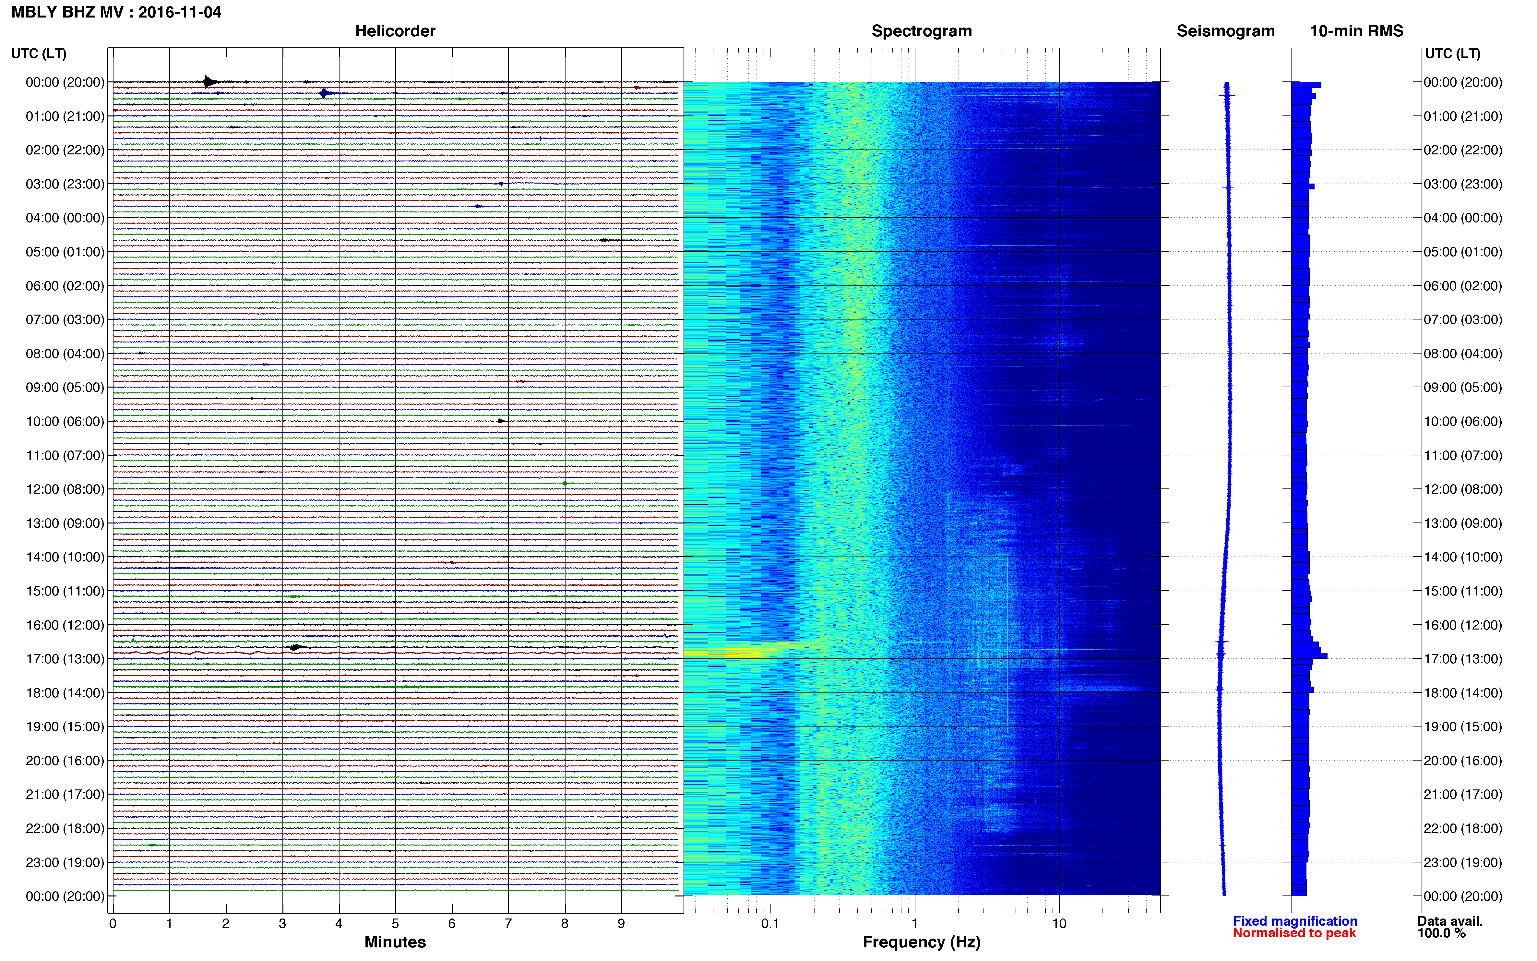
Task: Click left time label '02:00 (22:00)'
Action: click(x=65, y=150)
